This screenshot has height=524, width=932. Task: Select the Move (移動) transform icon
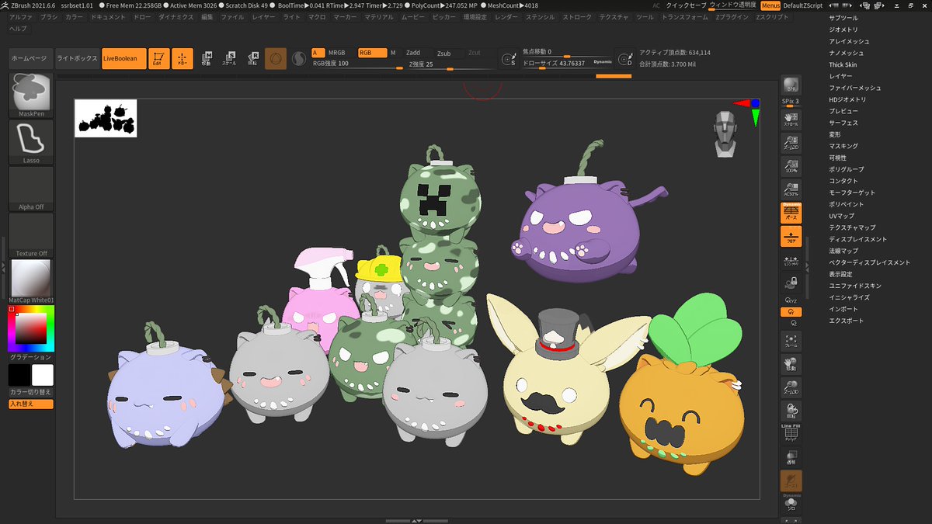click(207, 58)
